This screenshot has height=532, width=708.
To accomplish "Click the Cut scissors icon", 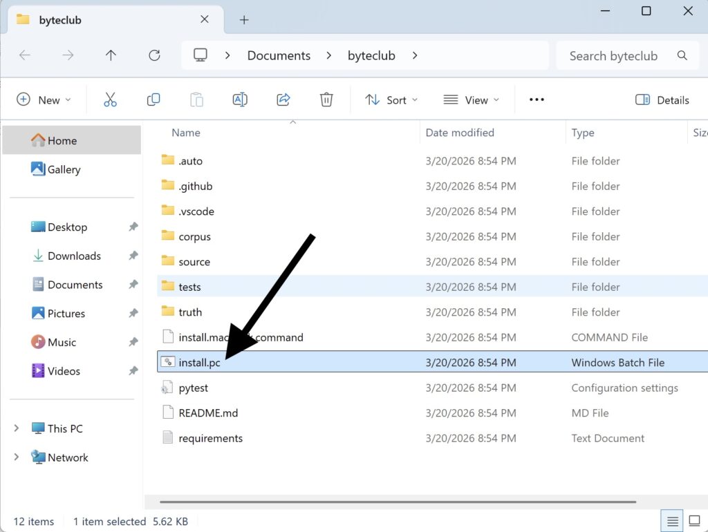I will (x=111, y=100).
